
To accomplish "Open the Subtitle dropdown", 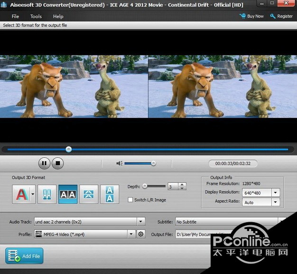I will pos(282,222).
